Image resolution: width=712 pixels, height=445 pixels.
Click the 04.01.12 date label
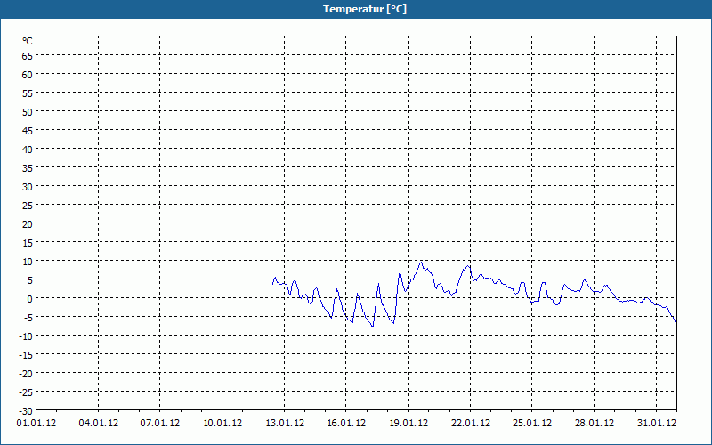tap(99, 424)
